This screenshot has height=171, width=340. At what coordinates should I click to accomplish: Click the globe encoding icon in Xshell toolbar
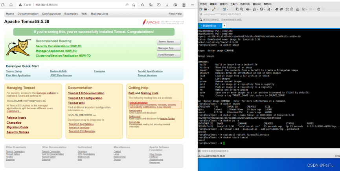tap(261, 9)
